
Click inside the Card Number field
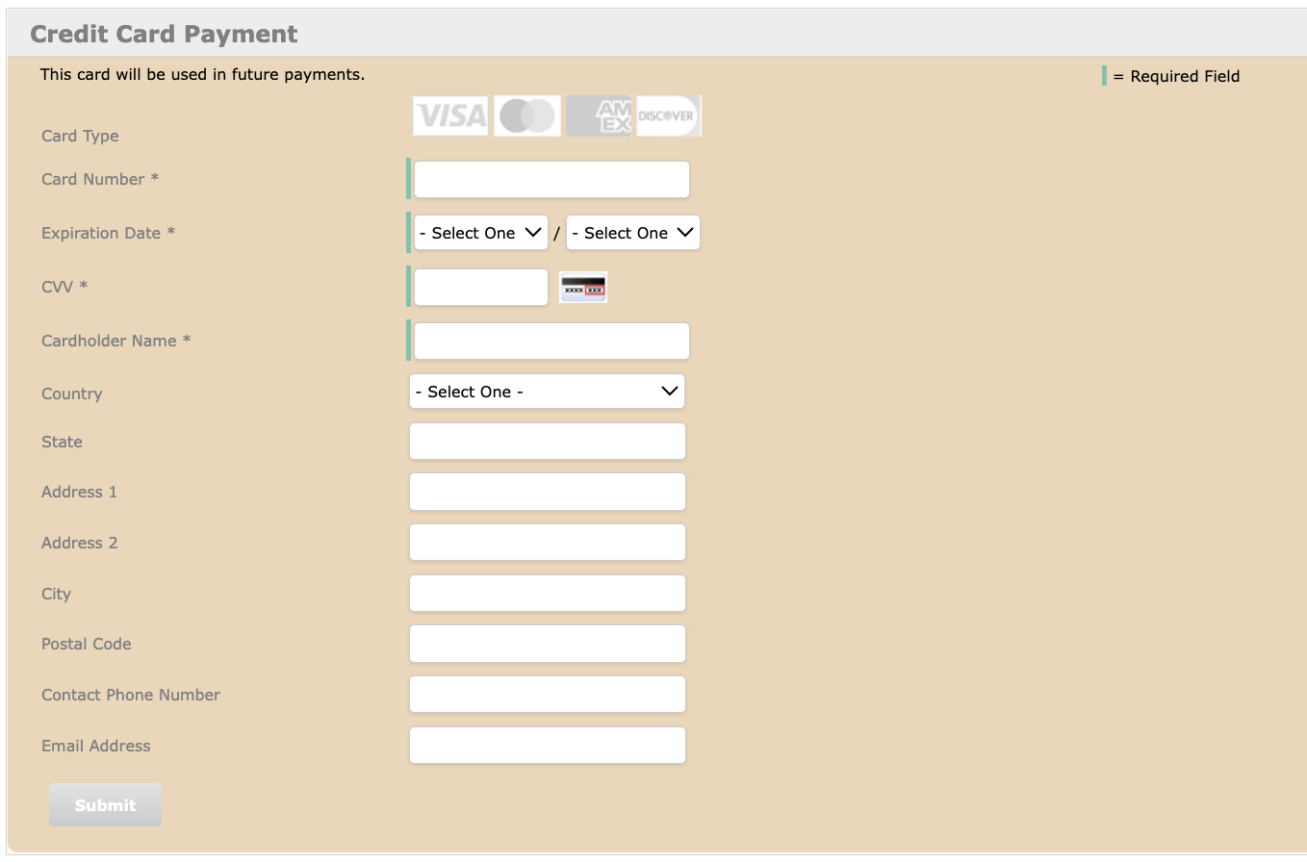pyautogui.click(x=550, y=179)
